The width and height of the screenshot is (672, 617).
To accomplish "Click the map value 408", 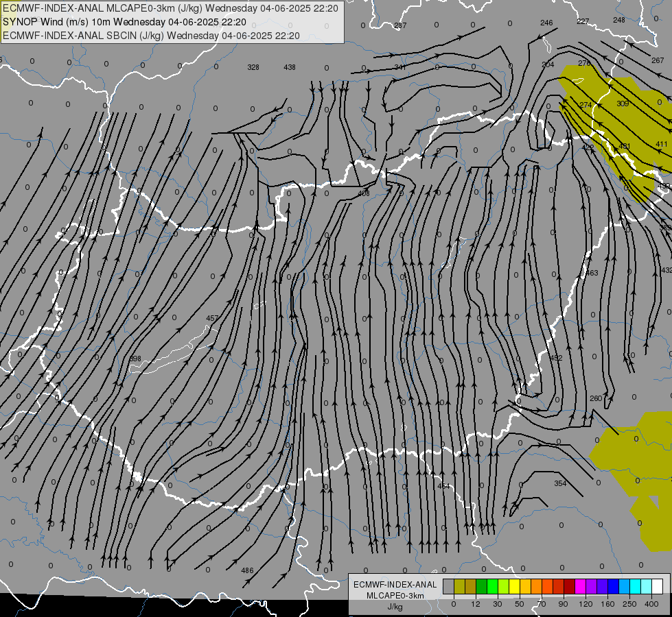I will click(363, 193).
